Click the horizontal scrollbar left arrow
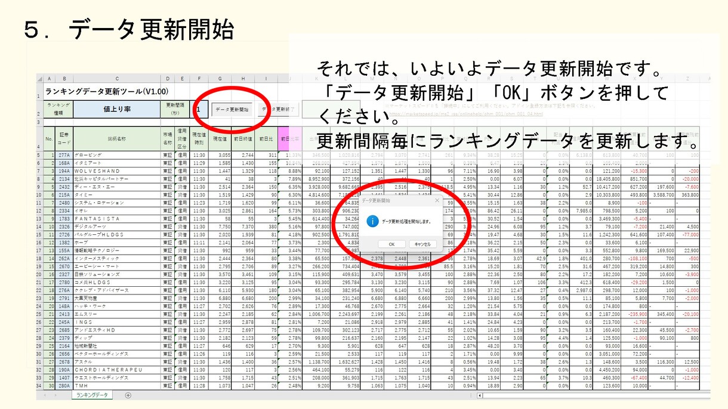This screenshot has width=728, height=409. pyautogui.click(x=481, y=395)
